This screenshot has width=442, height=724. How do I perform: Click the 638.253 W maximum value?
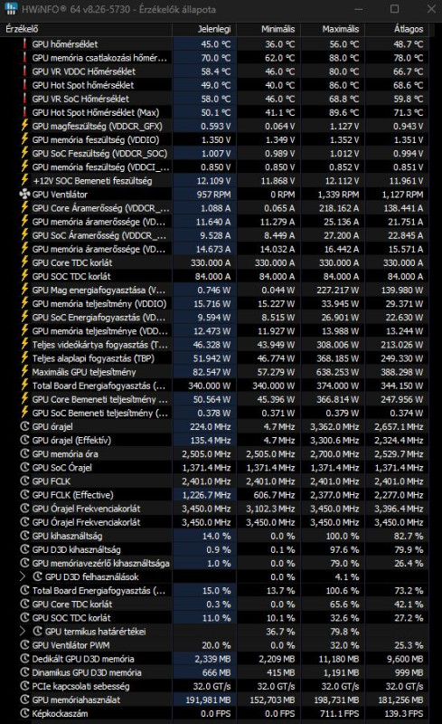click(x=336, y=372)
